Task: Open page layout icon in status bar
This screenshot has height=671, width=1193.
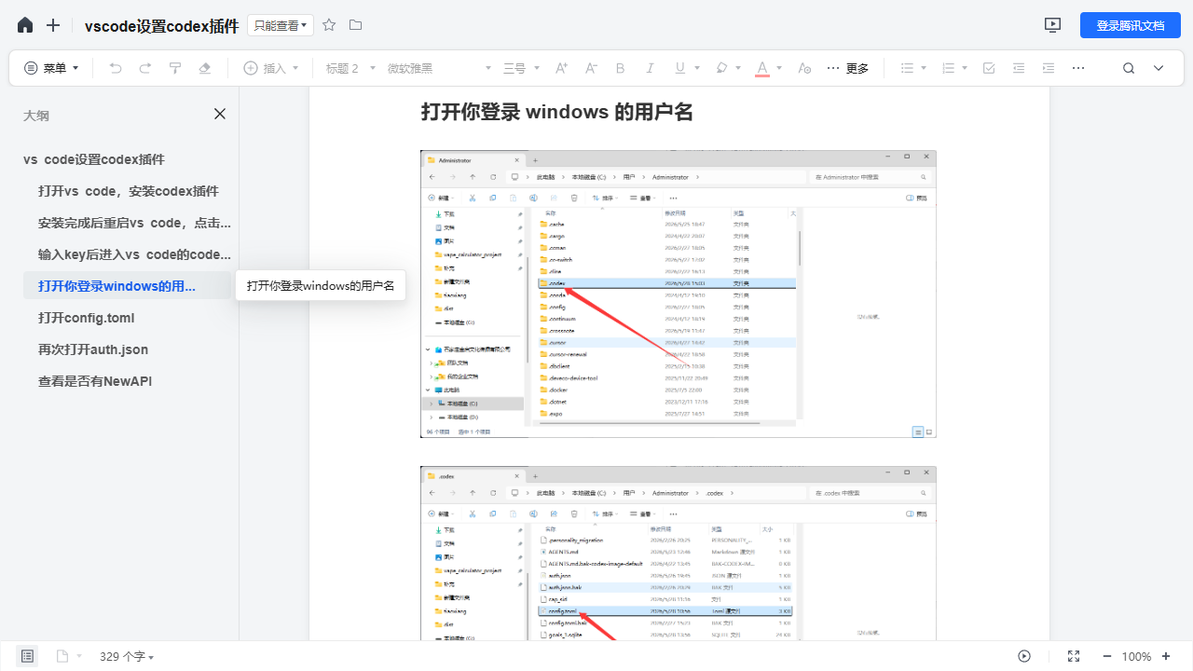Action: [62, 656]
